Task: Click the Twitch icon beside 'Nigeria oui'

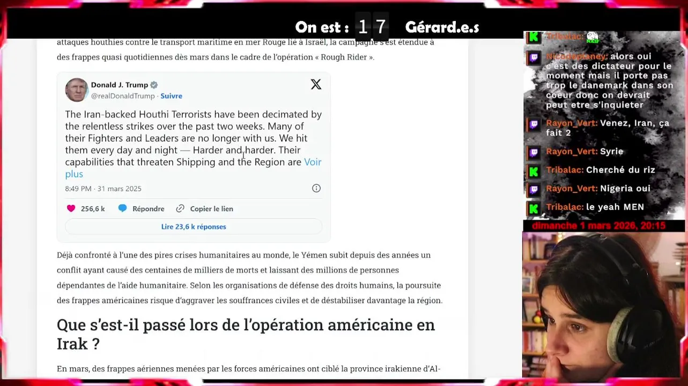Action: [x=534, y=190]
